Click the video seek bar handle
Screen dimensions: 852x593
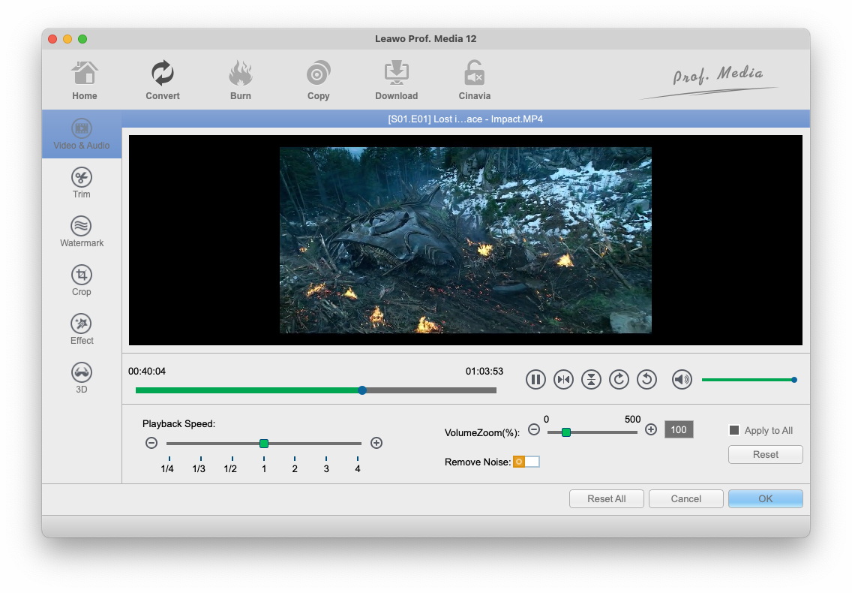click(362, 390)
